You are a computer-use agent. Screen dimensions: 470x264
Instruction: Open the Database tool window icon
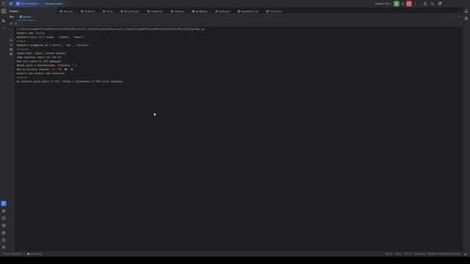tap(466, 18)
